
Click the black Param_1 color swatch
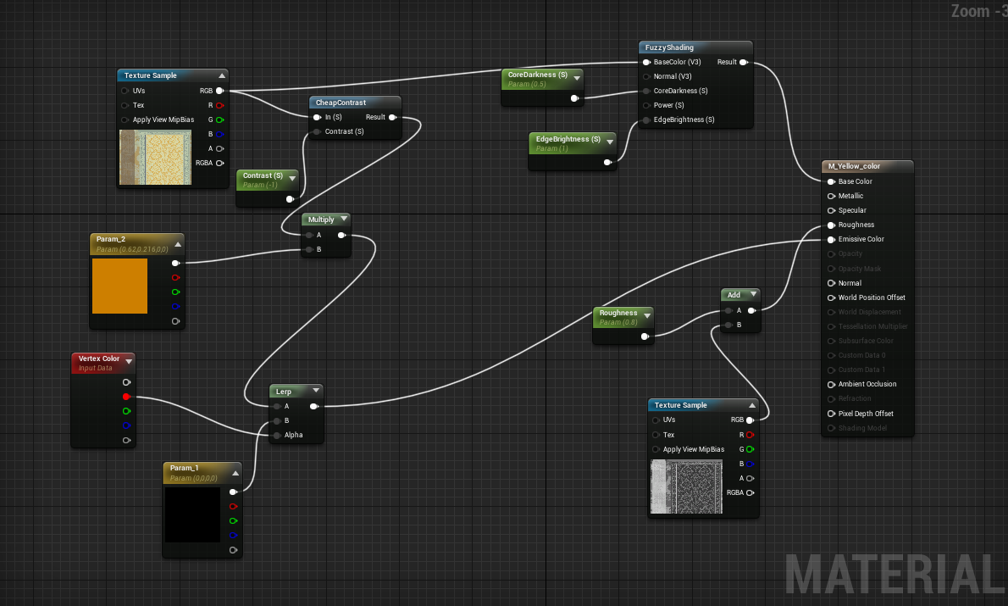point(193,514)
